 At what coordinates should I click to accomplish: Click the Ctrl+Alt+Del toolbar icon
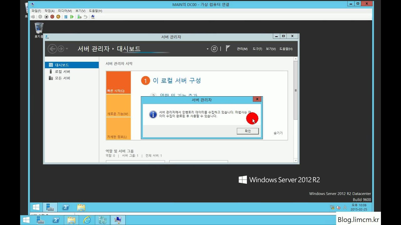click(x=33, y=17)
